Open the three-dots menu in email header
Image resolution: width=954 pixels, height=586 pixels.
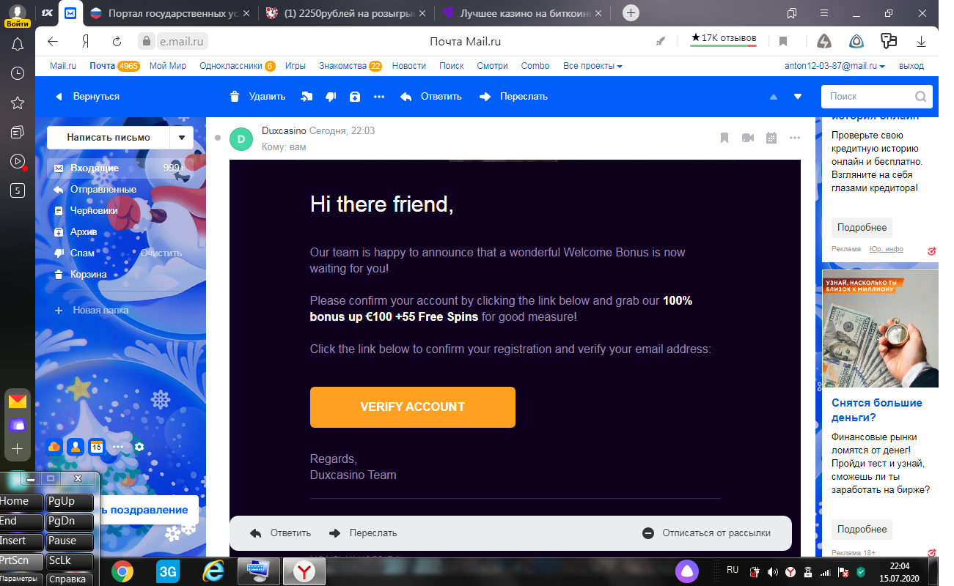(795, 138)
